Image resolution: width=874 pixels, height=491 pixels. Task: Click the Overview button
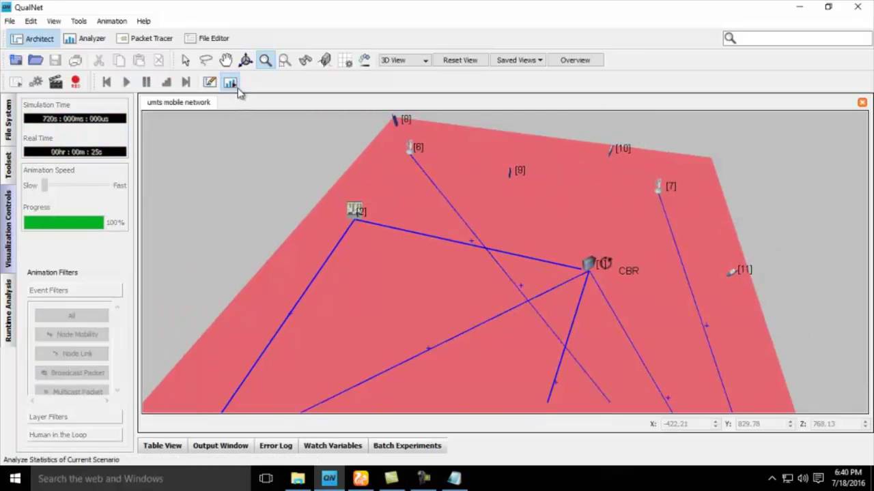[575, 60]
